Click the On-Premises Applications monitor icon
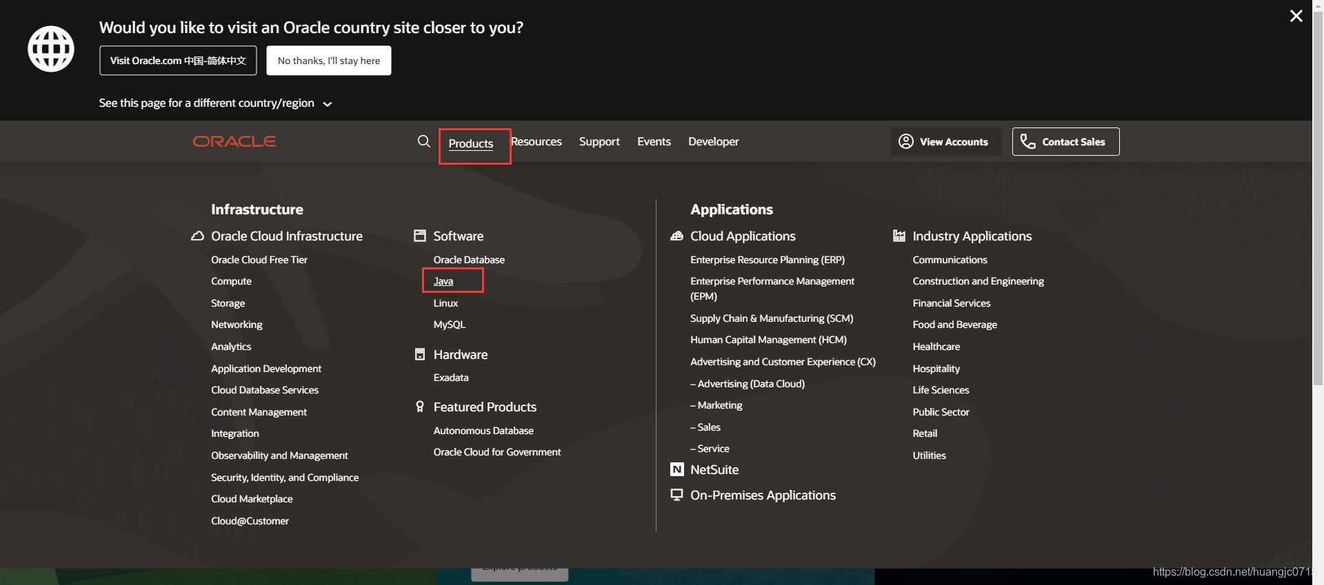The width and height of the screenshot is (1324, 585). coord(676,495)
